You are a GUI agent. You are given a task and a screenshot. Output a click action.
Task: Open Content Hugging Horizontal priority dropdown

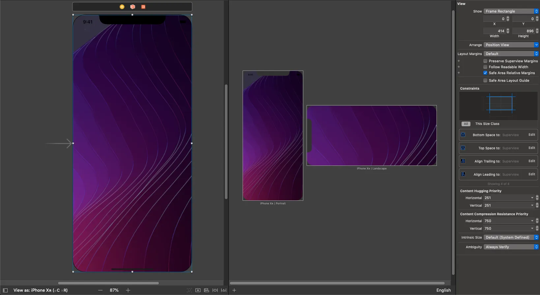[x=509, y=198]
